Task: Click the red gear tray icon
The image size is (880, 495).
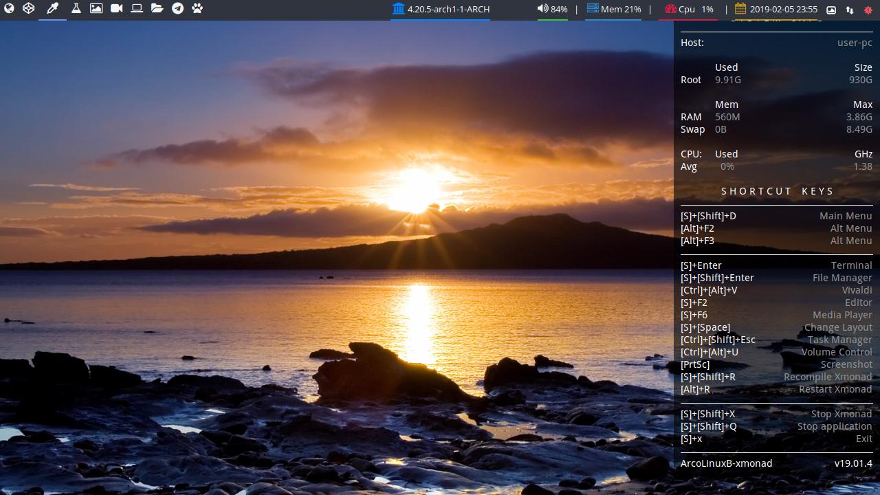Action: pos(868,10)
